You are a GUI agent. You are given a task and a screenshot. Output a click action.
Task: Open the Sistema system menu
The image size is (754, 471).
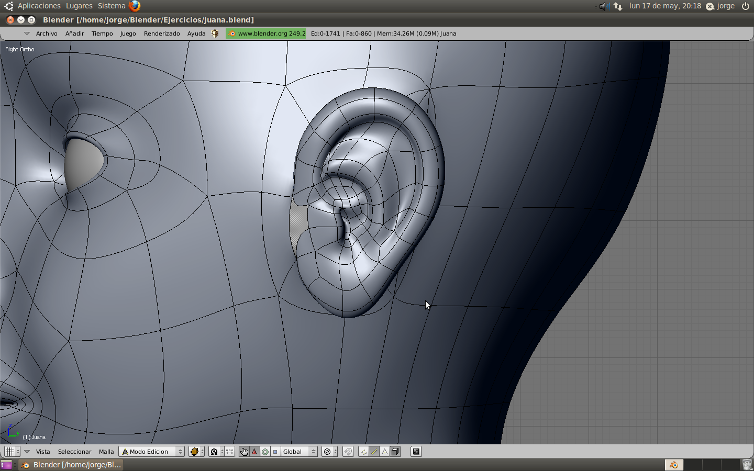[x=112, y=6]
